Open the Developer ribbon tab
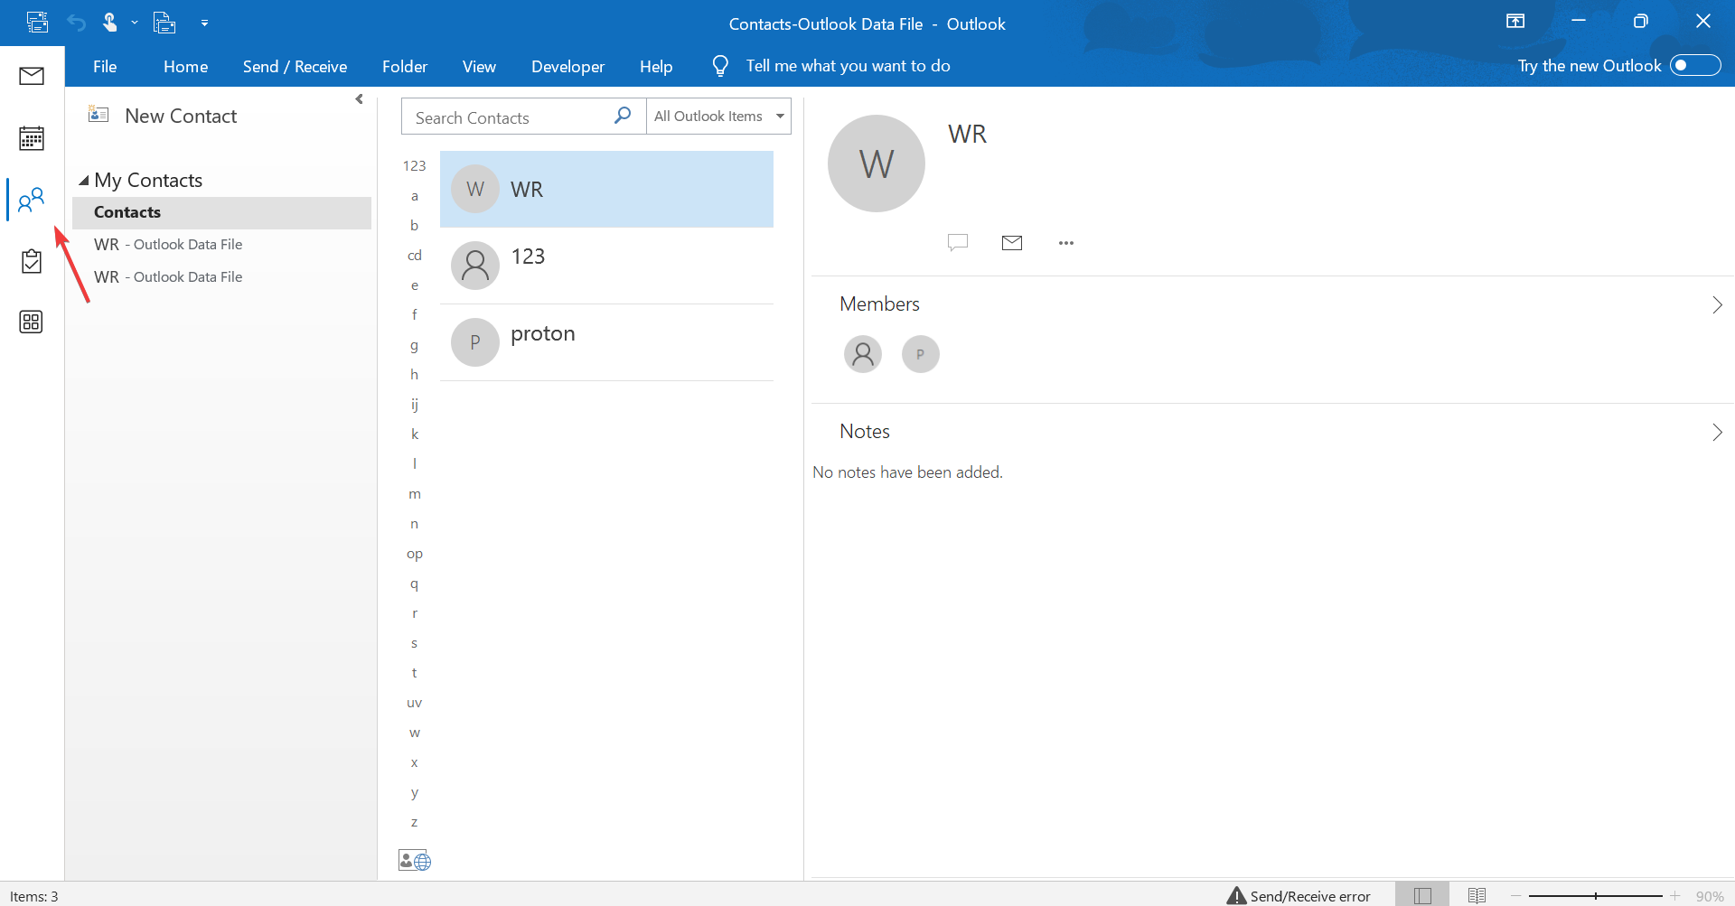This screenshot has width=1735, height=906. [567, 66]
